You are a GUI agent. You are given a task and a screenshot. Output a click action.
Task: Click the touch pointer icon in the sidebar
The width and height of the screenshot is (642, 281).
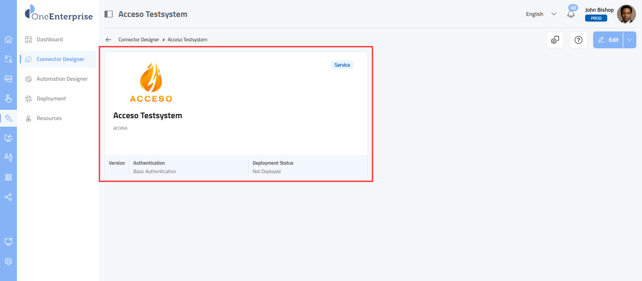(8, 99)
